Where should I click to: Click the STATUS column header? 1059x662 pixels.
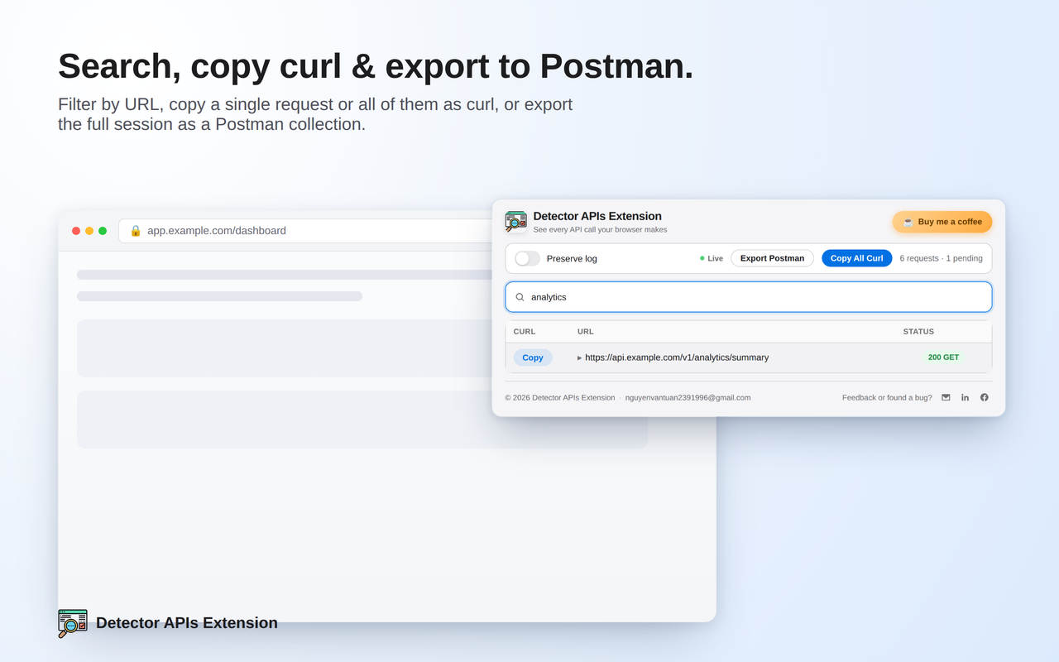[x=918, y=332]
